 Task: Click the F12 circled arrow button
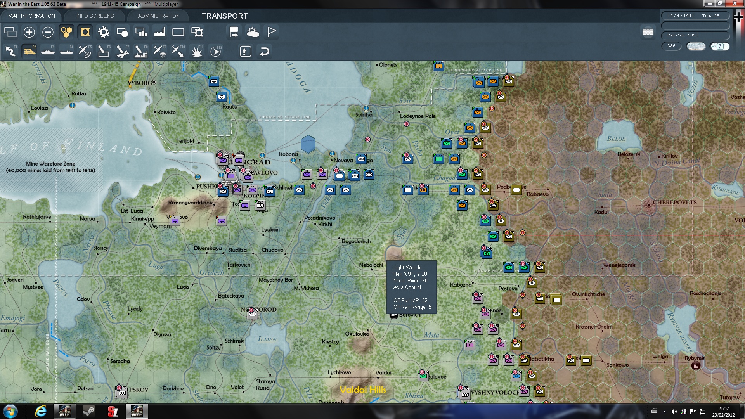coord(216,51)
